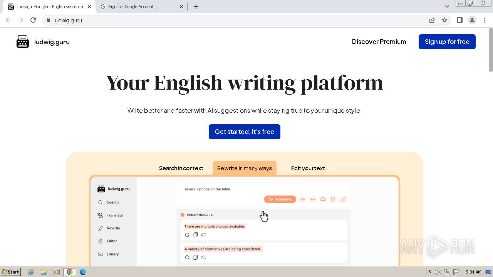Click the Translate icon in the demo sidebar
Viewport: 493px width, 277px height.
point(100,215)
